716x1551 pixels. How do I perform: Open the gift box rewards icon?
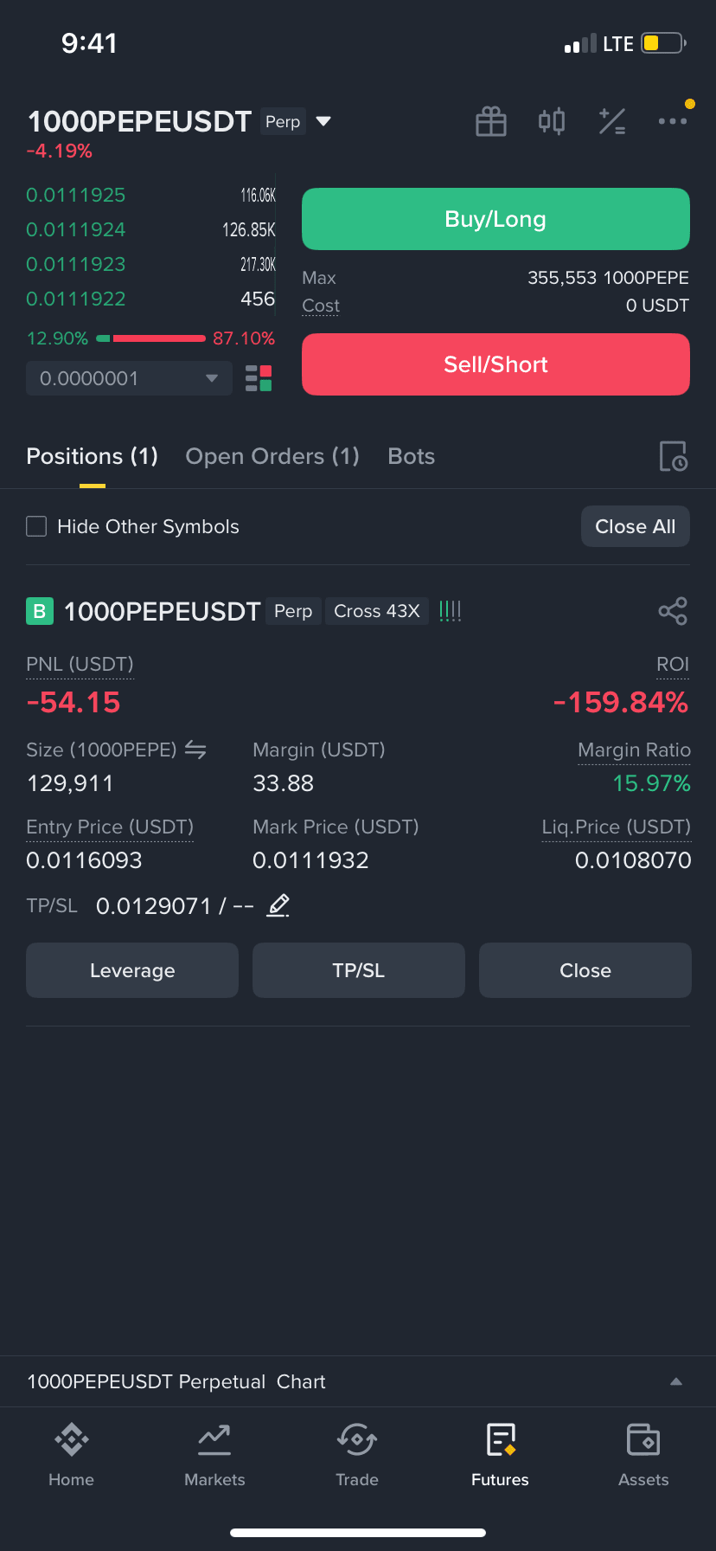[491, 121]
